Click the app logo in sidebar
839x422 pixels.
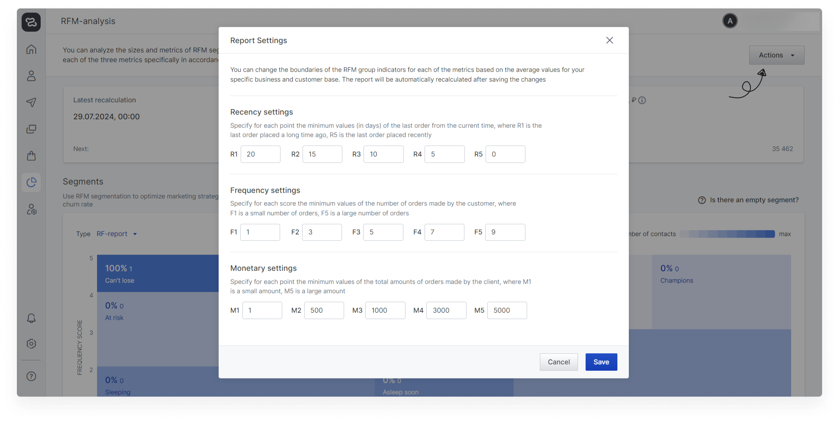[x=31, y=22]
